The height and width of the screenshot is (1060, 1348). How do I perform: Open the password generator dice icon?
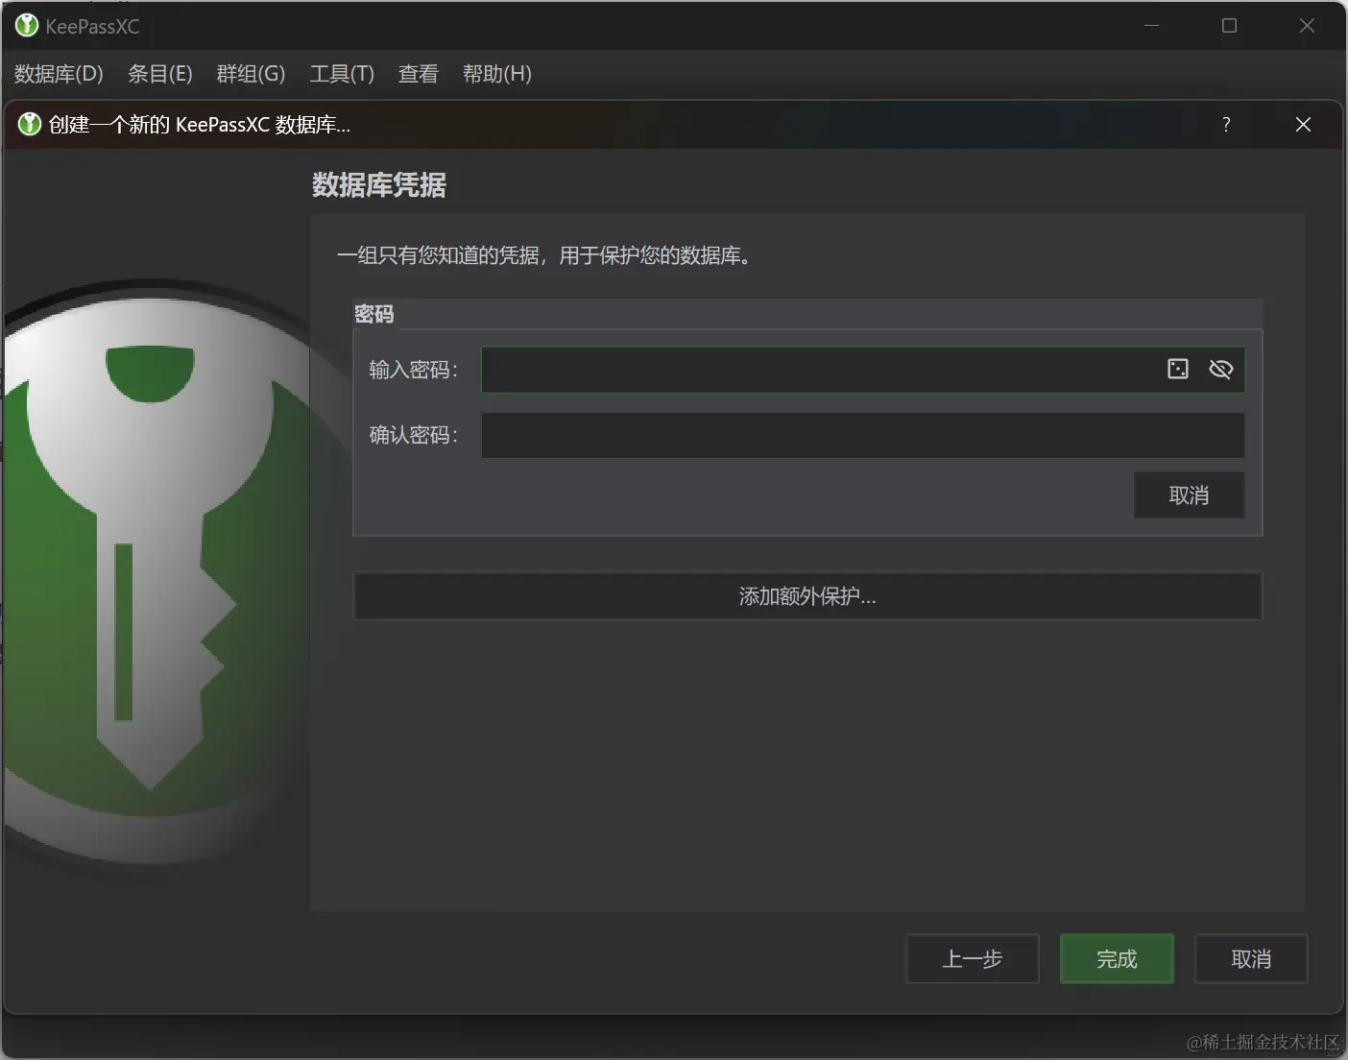[x=1178, y=370]
